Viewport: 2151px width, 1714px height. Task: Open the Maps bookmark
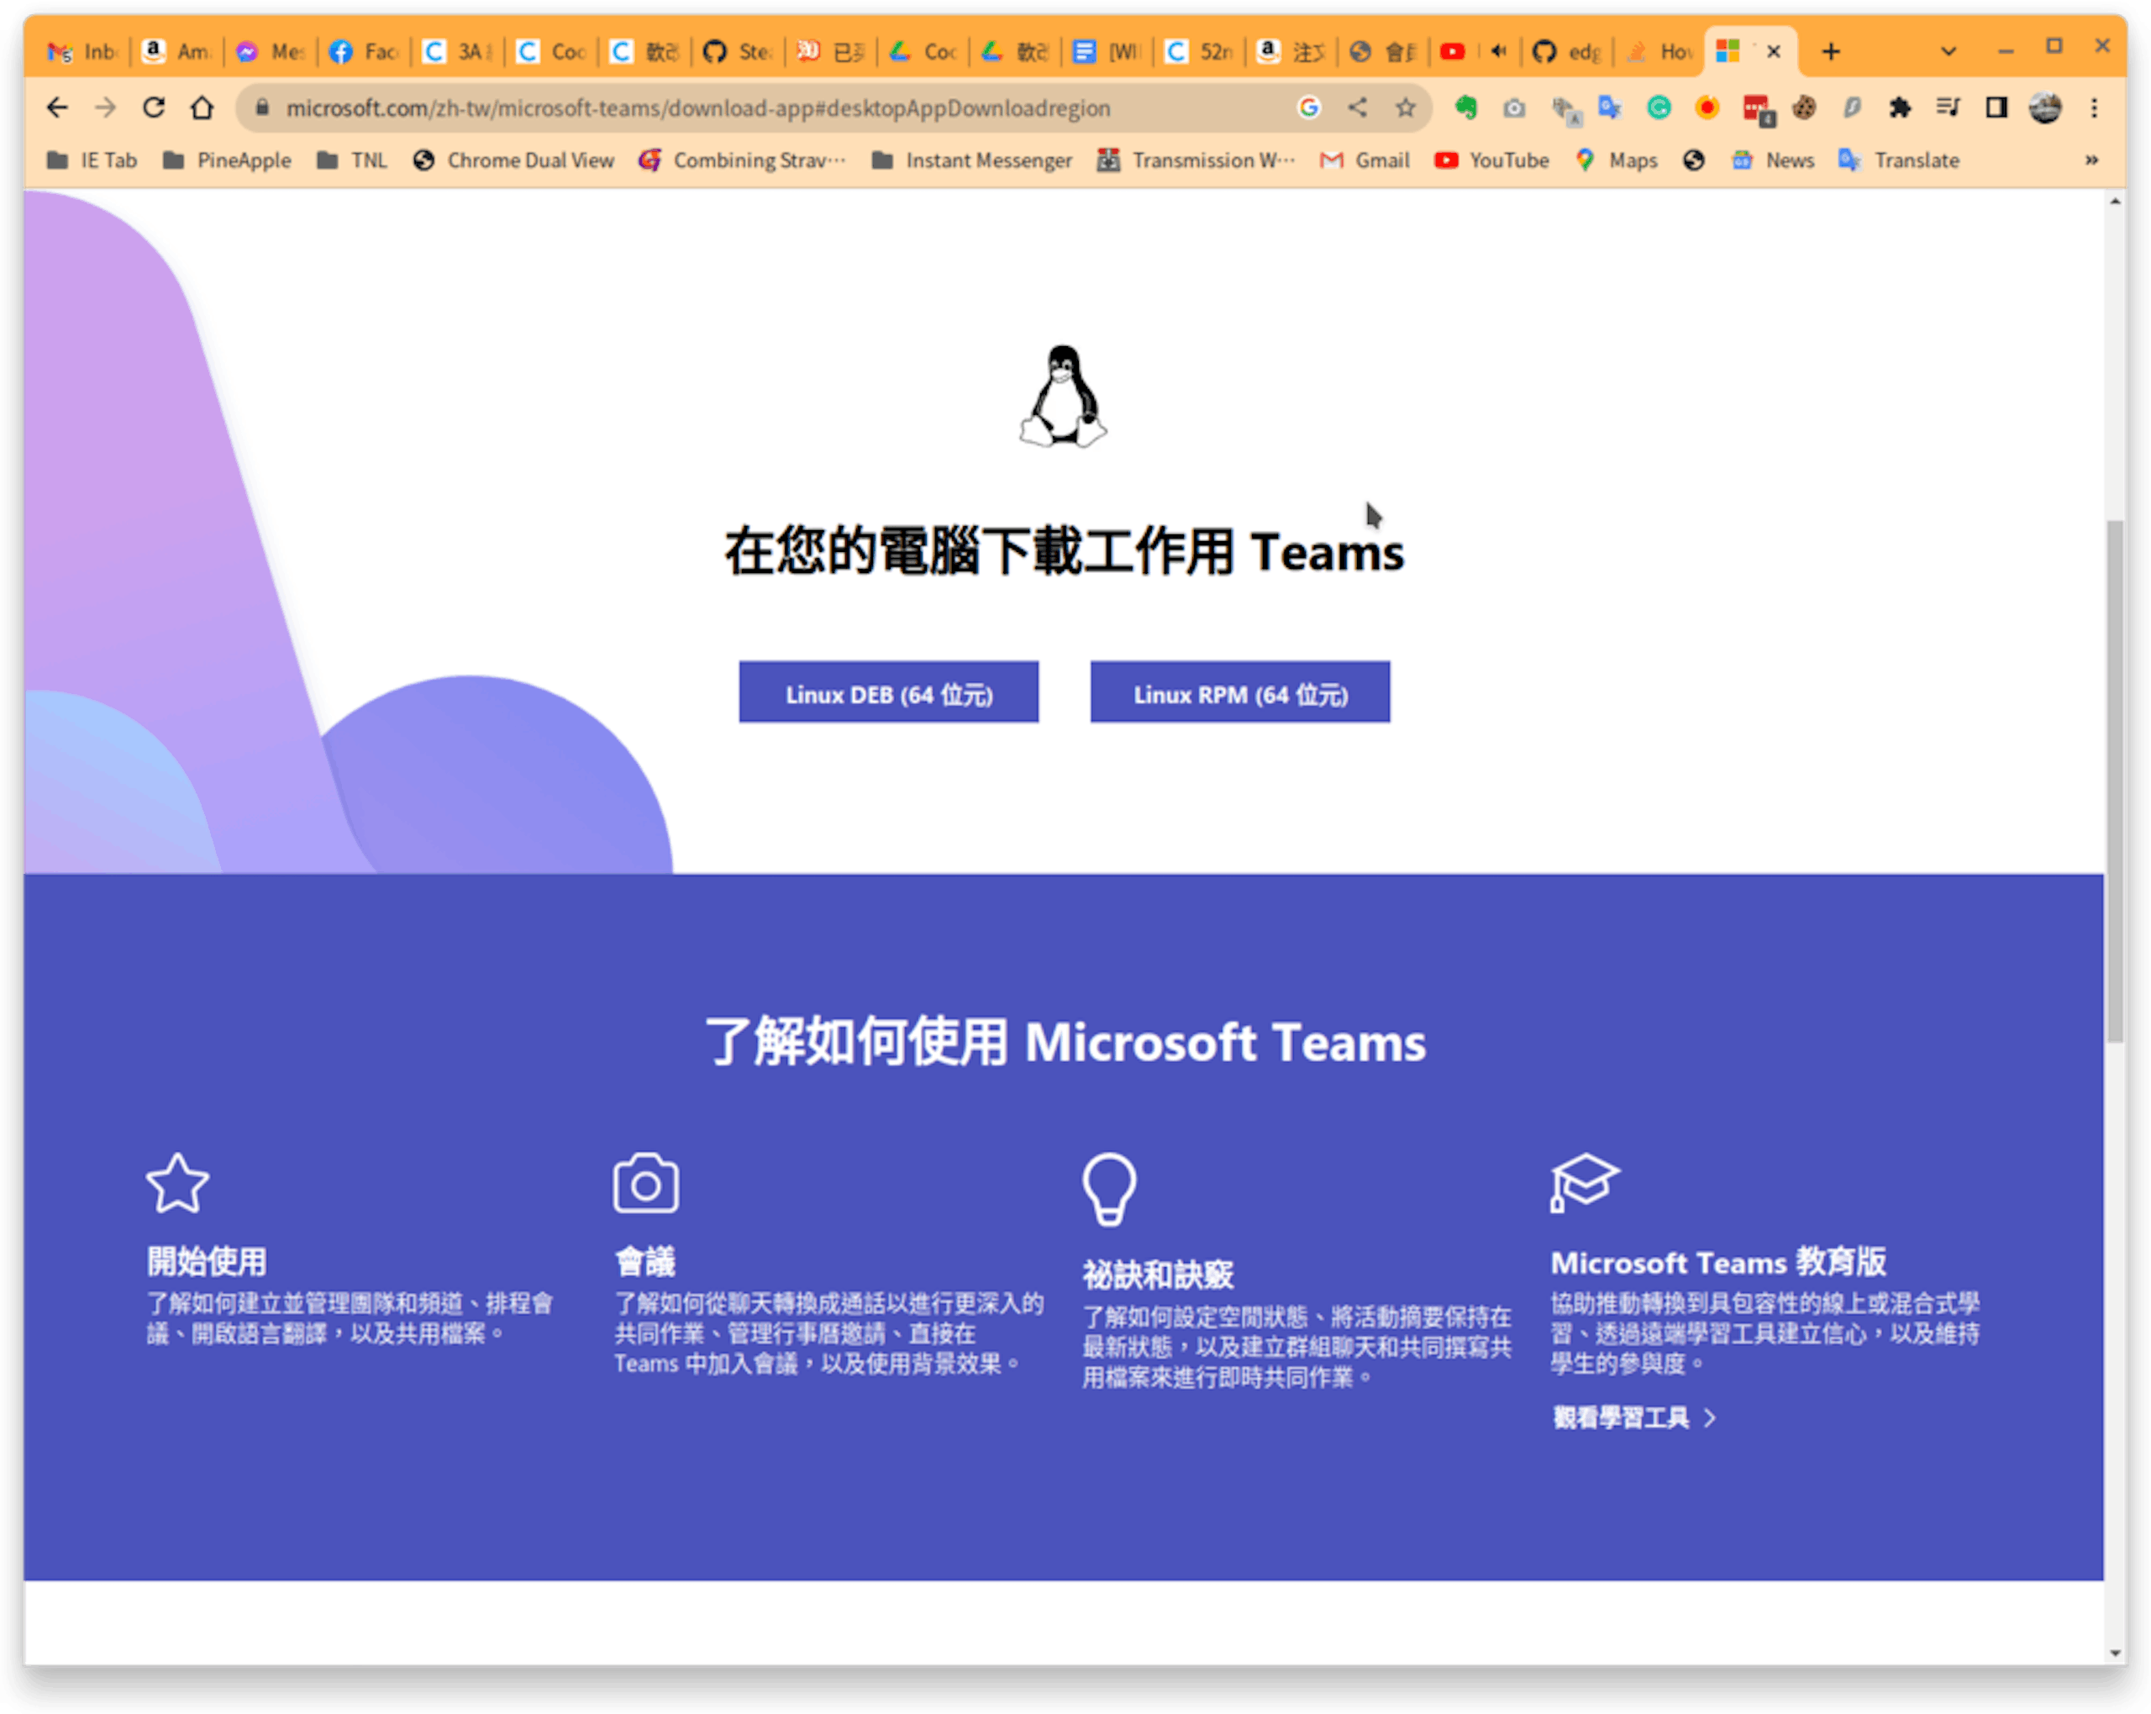(1617, 160)
